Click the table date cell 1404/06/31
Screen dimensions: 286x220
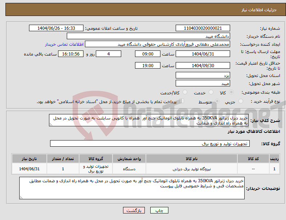click(29, 169)
